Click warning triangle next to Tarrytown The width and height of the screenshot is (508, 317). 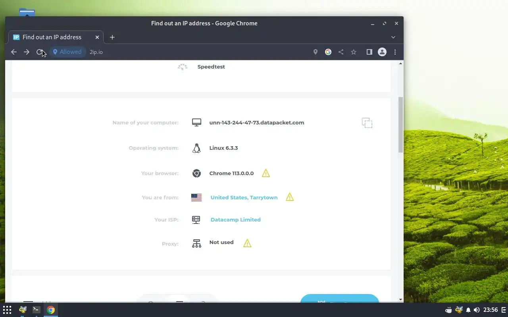tap(290, 197)
